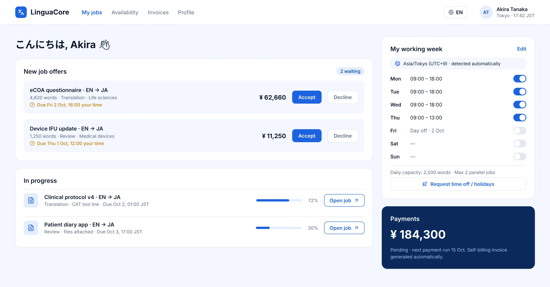Click the timezone globe icon beside Asia/Tokyo
This screenshot has height=287, width=550.
click(x=397, y=64)
